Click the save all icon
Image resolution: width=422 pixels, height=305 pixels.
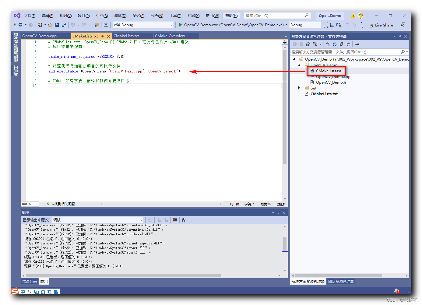point(64,25)
